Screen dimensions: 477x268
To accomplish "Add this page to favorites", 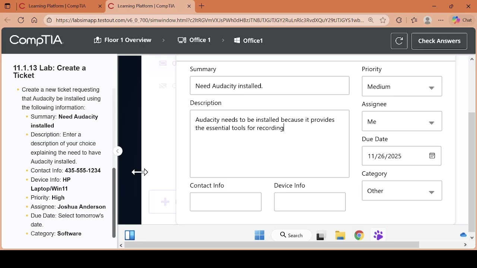I will [x=383, y=20].
